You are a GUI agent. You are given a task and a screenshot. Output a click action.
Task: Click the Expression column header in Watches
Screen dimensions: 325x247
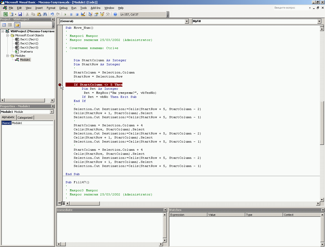coord(188,215)
